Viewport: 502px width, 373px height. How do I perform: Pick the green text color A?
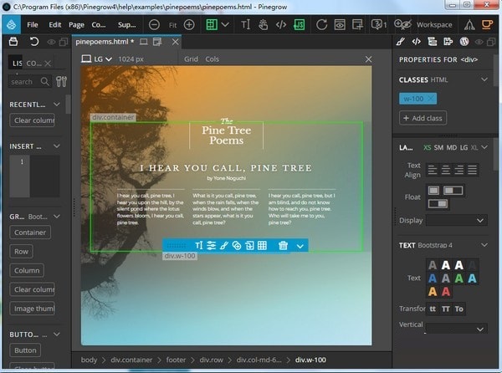459,278
